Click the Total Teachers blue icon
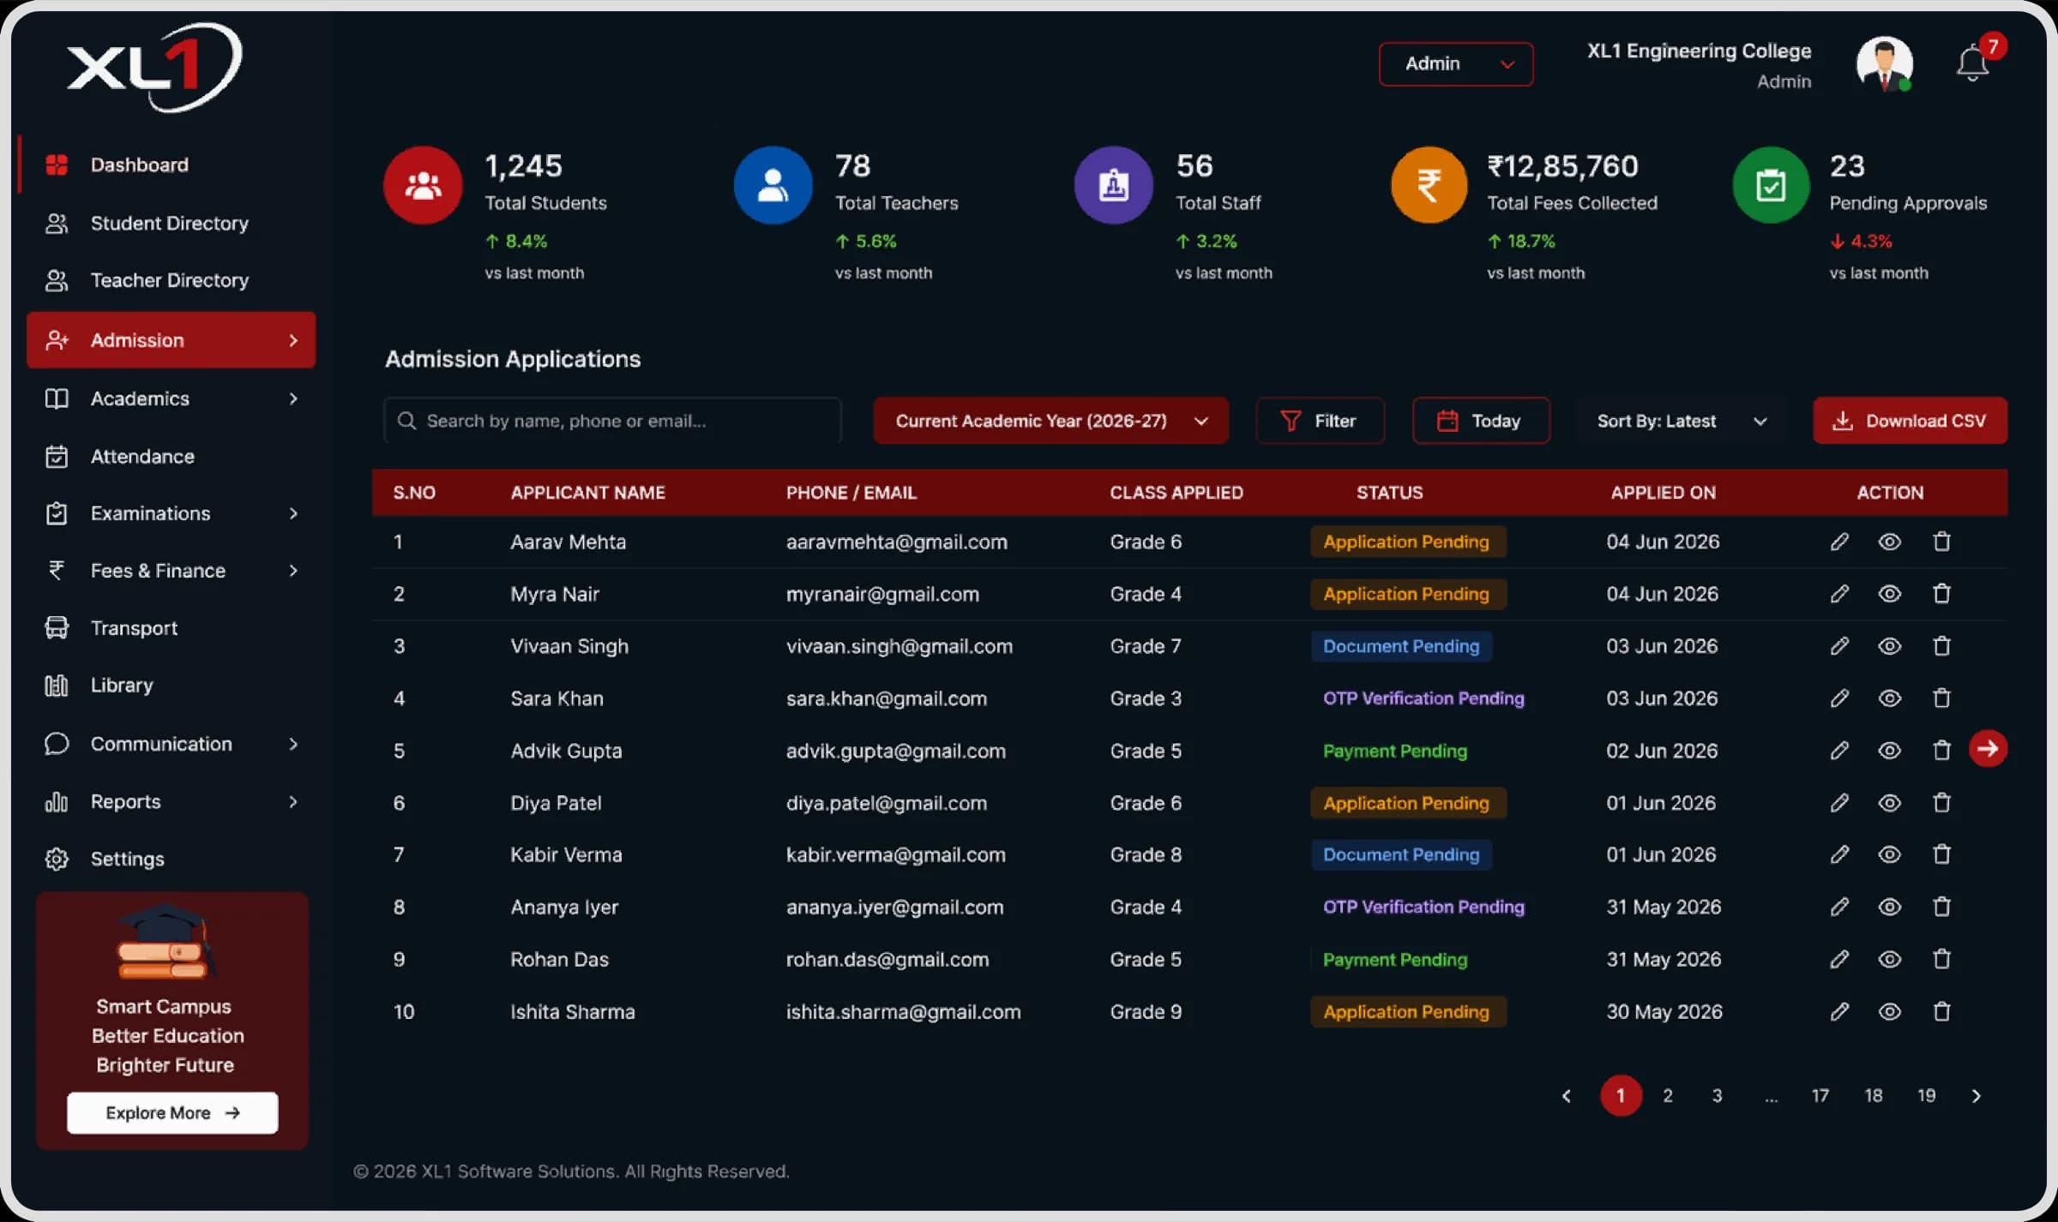The width and height of the screenshot is (2058, 1222). click(x=773, y=185)
